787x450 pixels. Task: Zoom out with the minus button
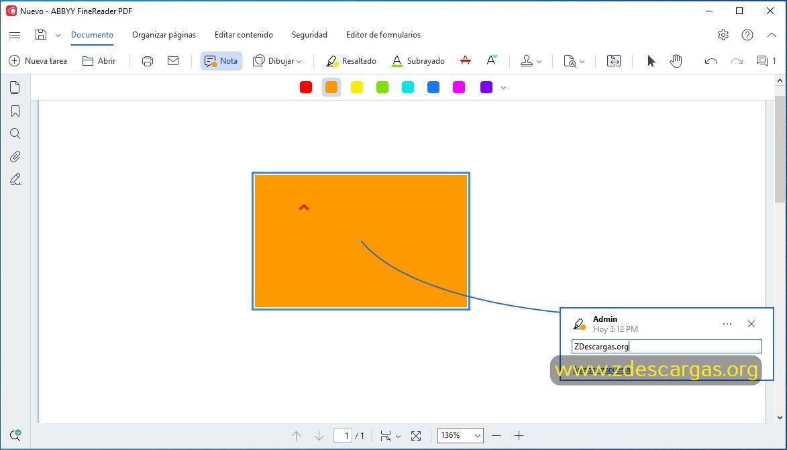pyautogui.click(x=496, y=435)
